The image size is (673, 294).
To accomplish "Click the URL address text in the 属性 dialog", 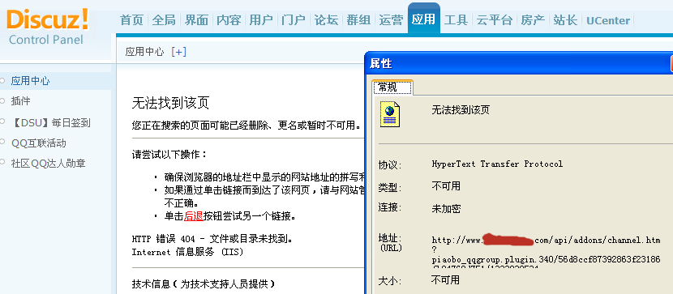I will click(546, 251).
